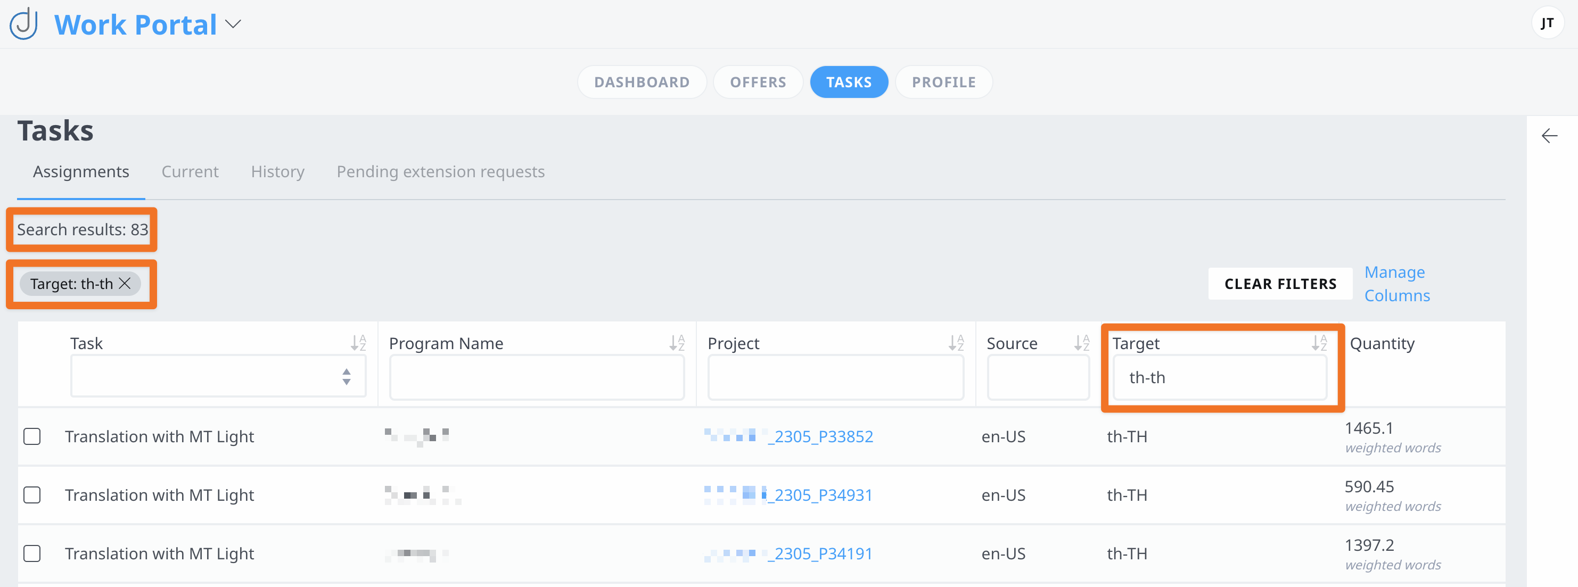Image resolution: width=1578 pixels, height=587 pixels.
Task: Expand the Work Portal dropdown chevron
Action: coord(233,24)
